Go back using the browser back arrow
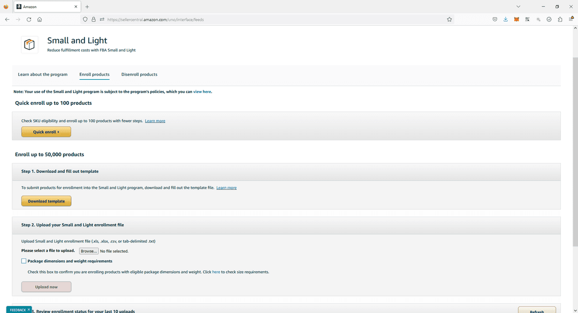 (7, 20)
